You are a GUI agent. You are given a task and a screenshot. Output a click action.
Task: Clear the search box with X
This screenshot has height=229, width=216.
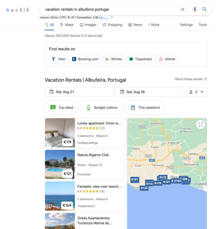point(183,10)
